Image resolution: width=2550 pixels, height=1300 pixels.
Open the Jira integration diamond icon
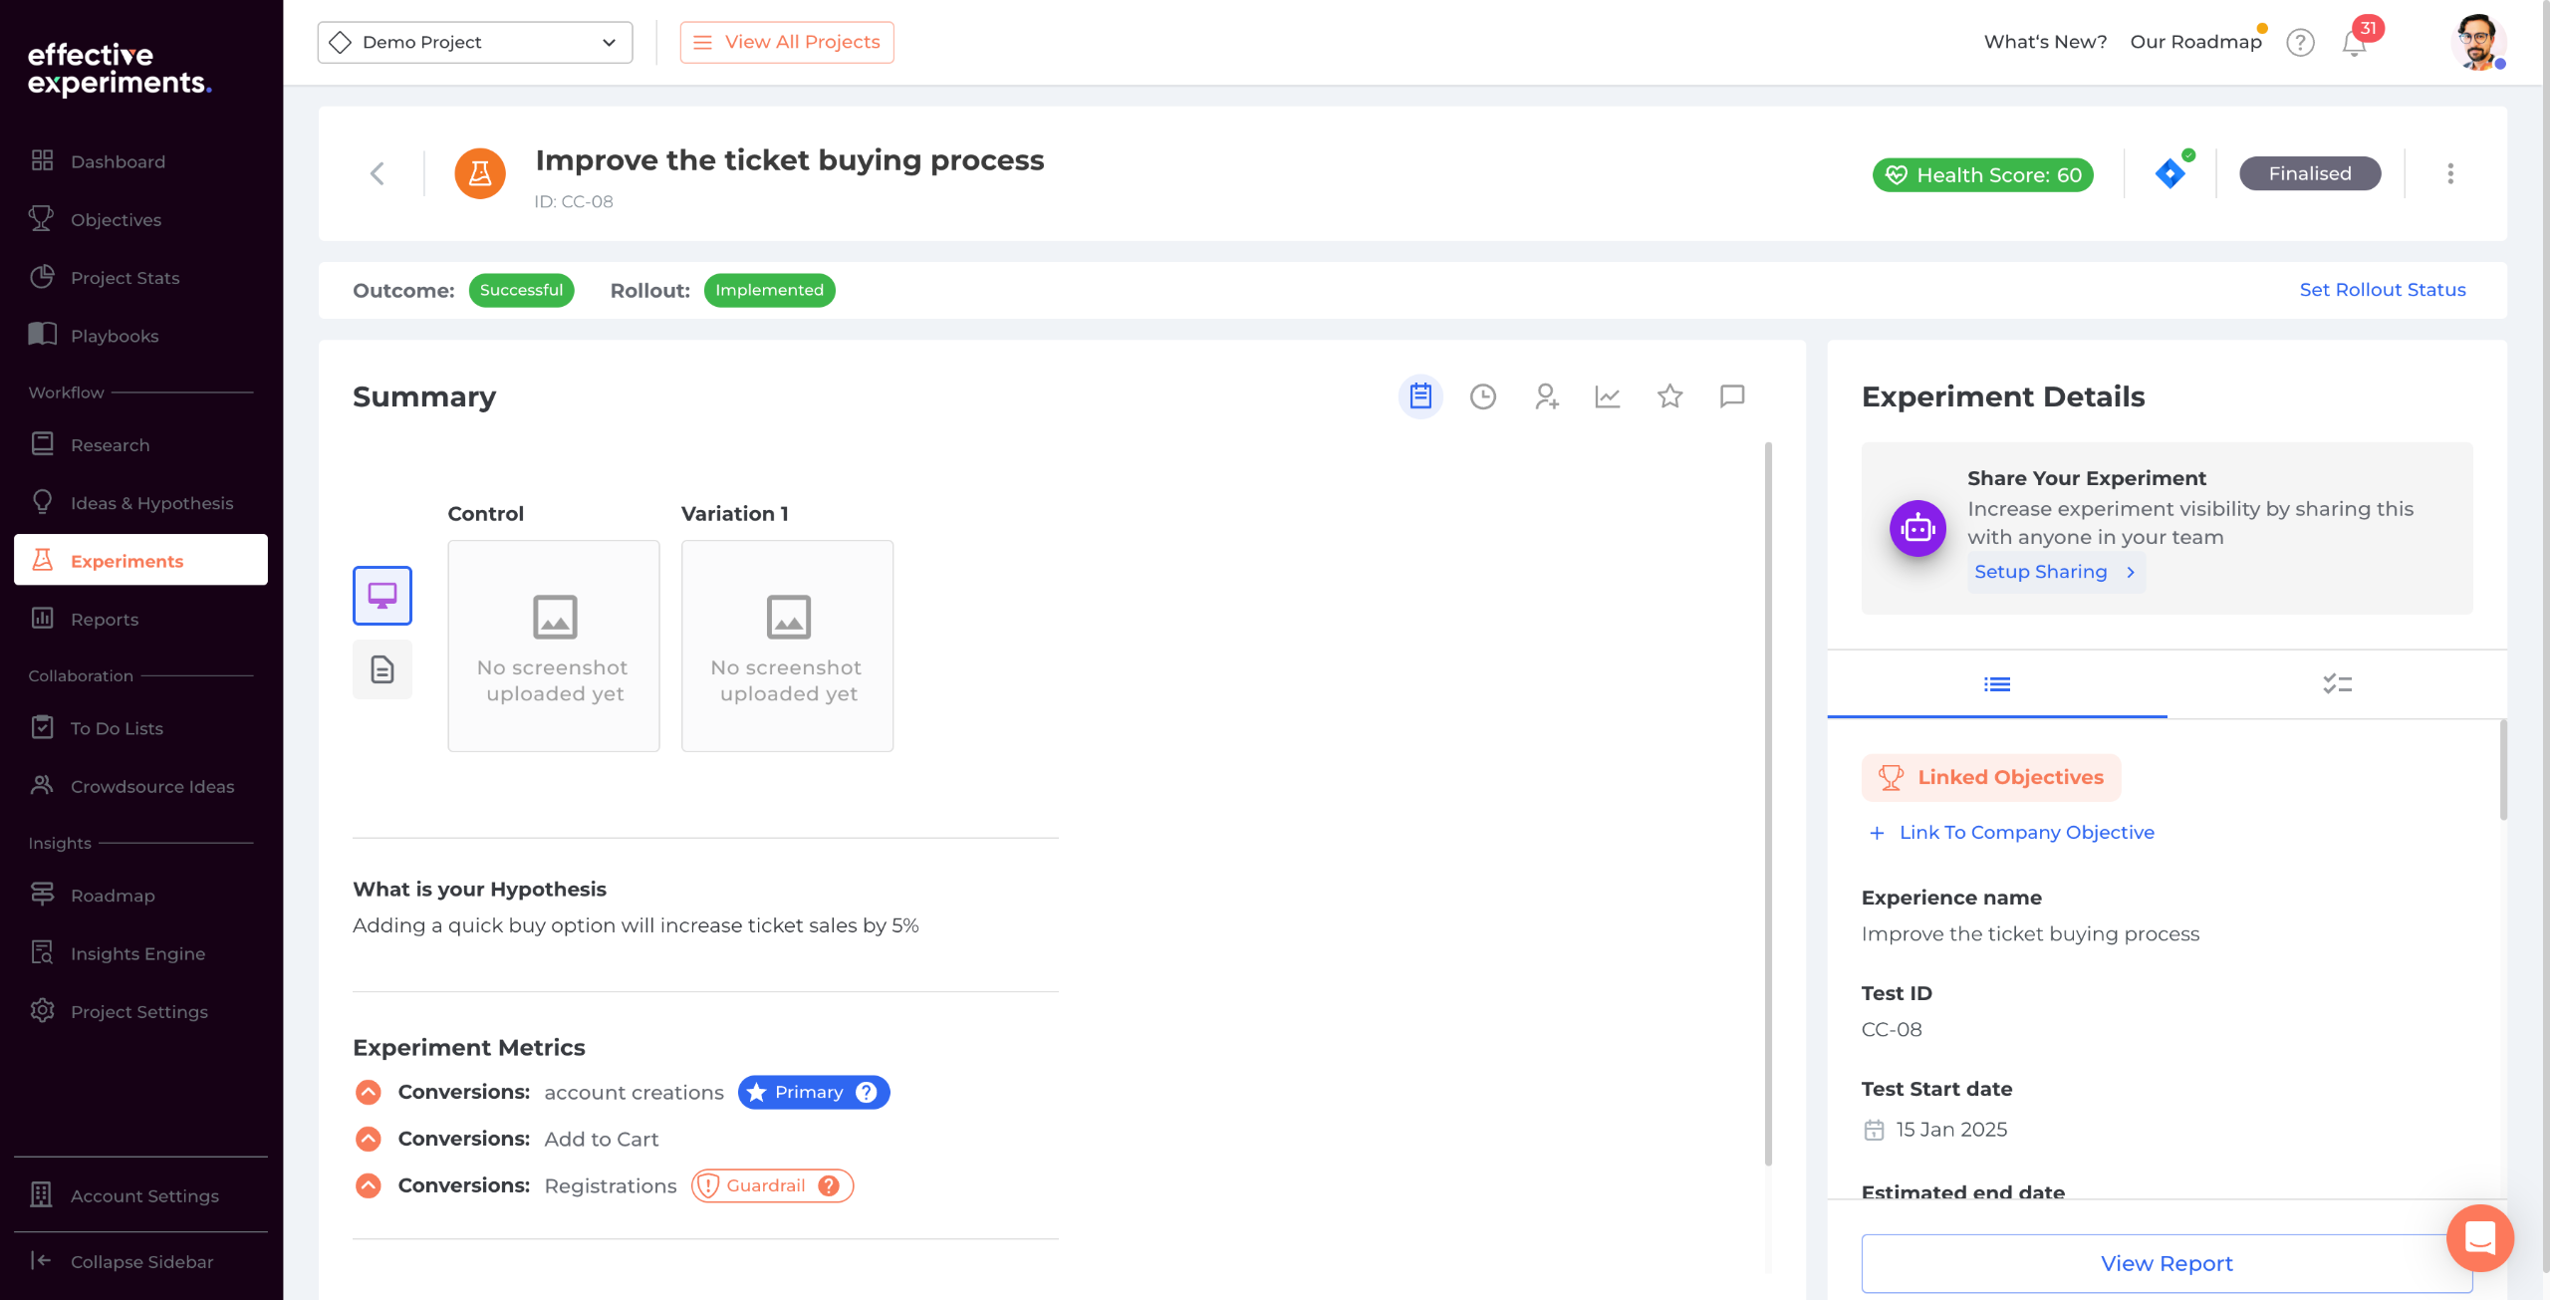(x=2170, y=173)
